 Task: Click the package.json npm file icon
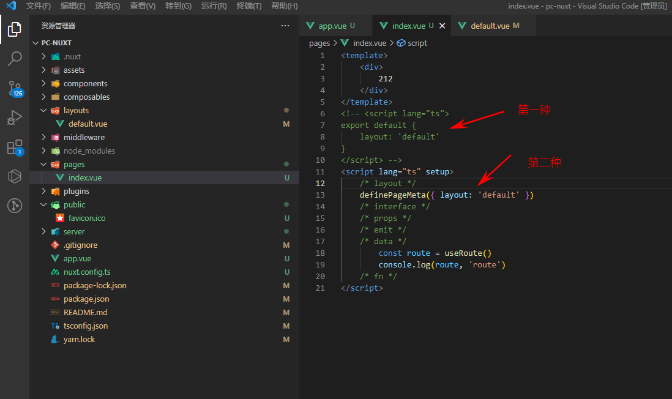(55, 299)
